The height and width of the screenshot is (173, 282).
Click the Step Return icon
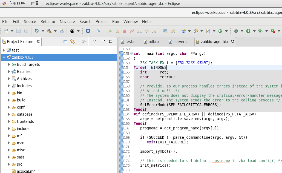[x=154, y=31]
